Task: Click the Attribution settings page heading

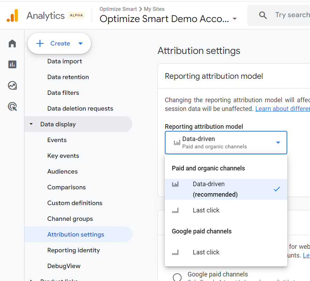Action: [x=199, y=51]
